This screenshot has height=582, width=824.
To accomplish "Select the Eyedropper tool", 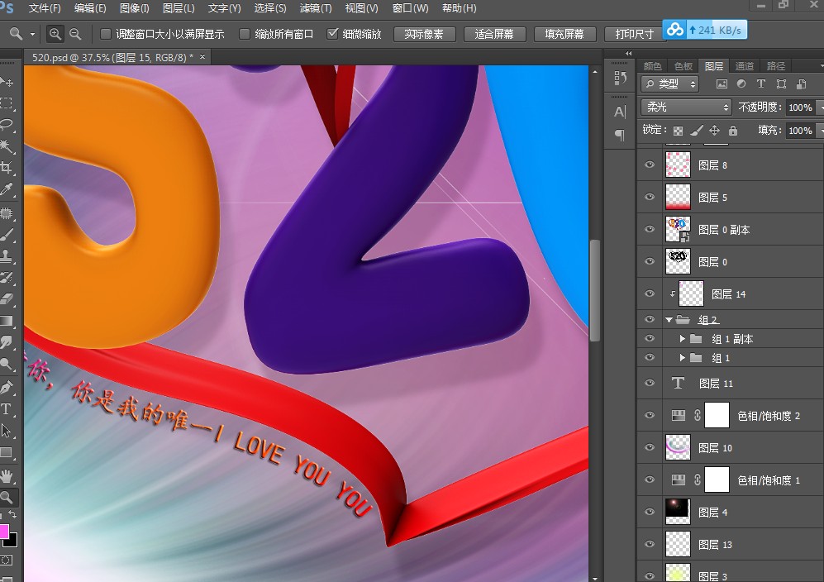I will click(x=7, y=189).
